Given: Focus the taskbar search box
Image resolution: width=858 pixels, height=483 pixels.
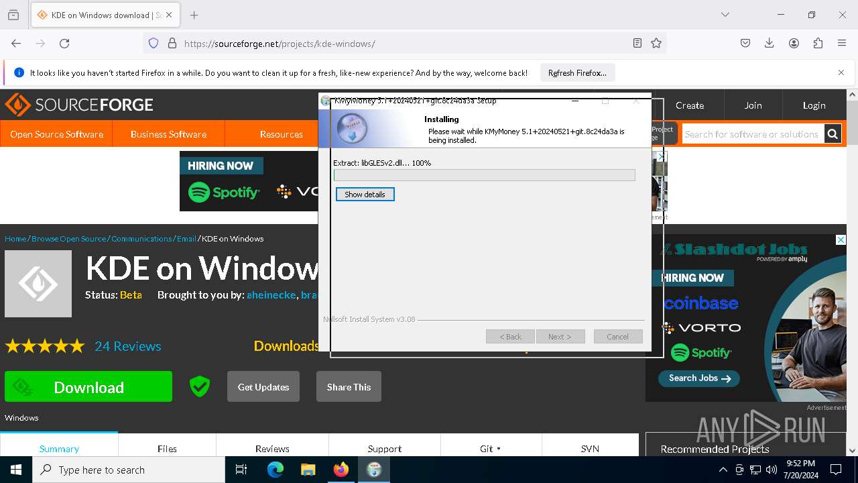Looking at the screenshot, I should point(129,470).
